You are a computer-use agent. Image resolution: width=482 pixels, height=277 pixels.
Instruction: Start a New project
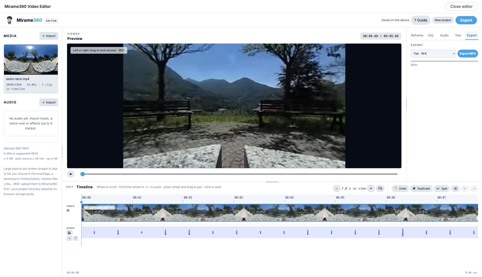coord(443,20)
